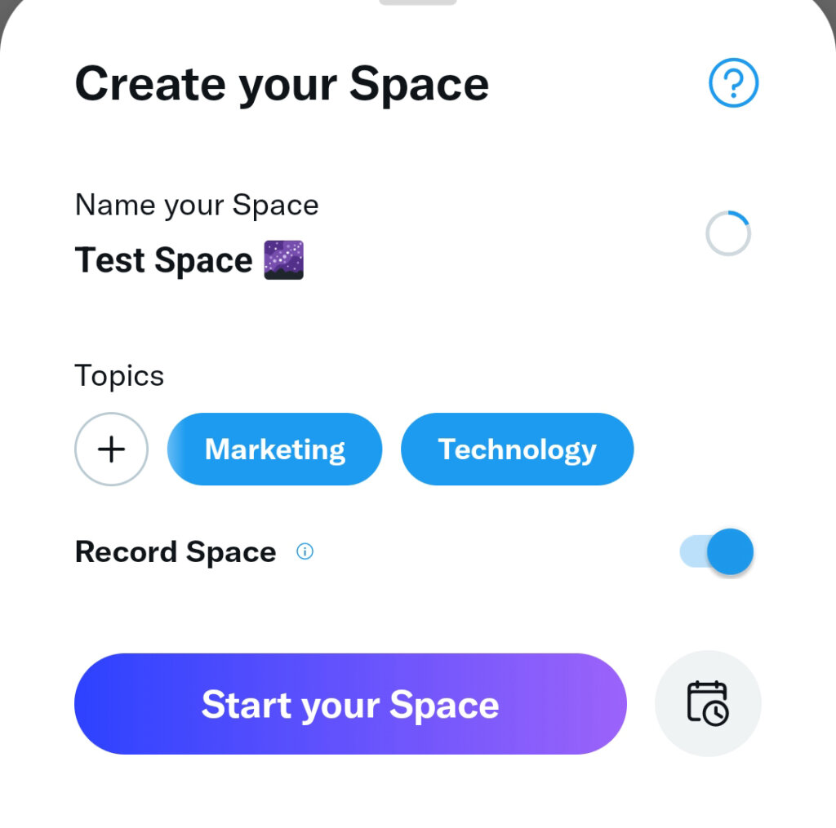Click the milky way emoji in the Space name

click(x=285, y=260)
